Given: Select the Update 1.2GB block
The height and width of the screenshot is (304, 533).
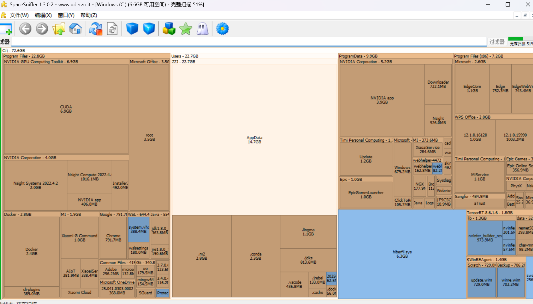Looking at the screenshot, I should tap(366, 159).
